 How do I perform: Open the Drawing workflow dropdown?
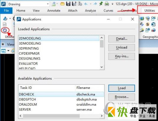coord(48,4)
